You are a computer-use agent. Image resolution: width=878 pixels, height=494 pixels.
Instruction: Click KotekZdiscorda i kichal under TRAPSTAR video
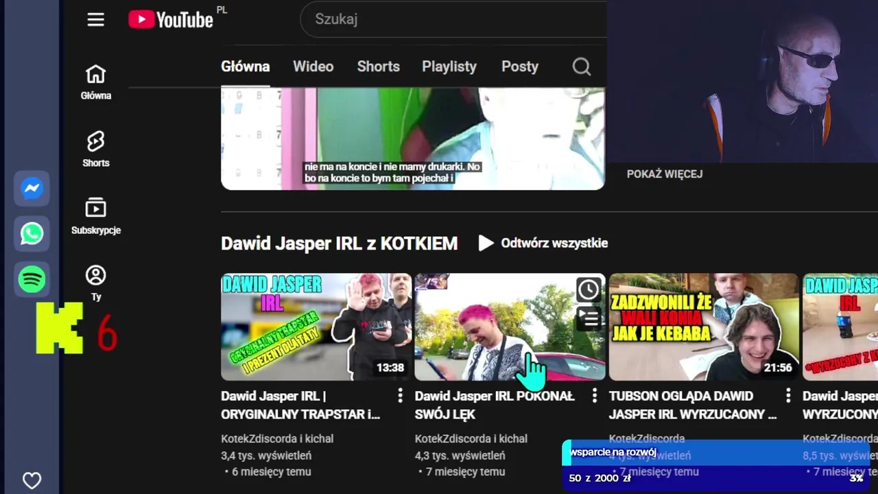(x=277, y=438)
